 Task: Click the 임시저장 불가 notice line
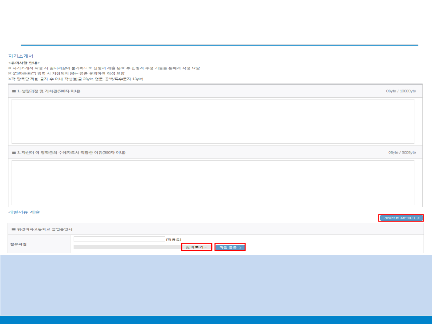[104, 68]
